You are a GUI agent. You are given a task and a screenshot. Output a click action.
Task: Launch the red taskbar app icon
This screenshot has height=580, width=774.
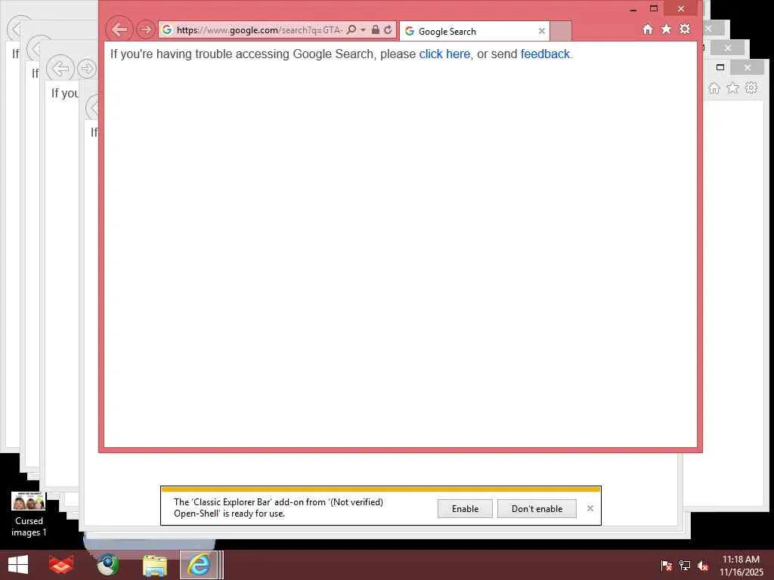tap(61, 565)
